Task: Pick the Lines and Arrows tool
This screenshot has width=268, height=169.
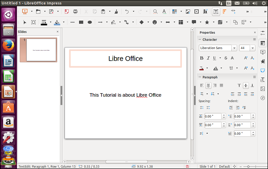Action: 100,22
